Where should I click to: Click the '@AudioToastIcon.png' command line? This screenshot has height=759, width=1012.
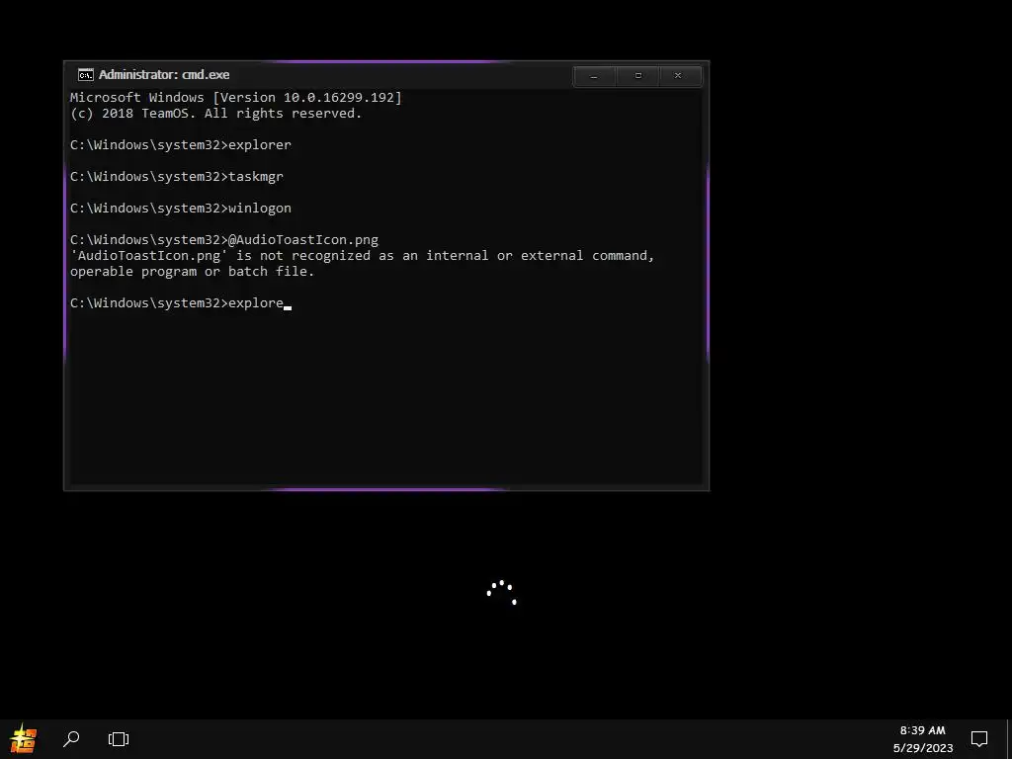coord(224,240)
